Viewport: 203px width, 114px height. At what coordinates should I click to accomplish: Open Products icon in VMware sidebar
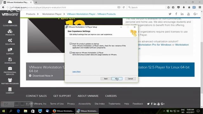click(10, 32)
